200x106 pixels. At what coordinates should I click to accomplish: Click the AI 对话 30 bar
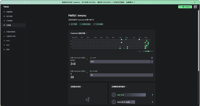pos(121,75)
